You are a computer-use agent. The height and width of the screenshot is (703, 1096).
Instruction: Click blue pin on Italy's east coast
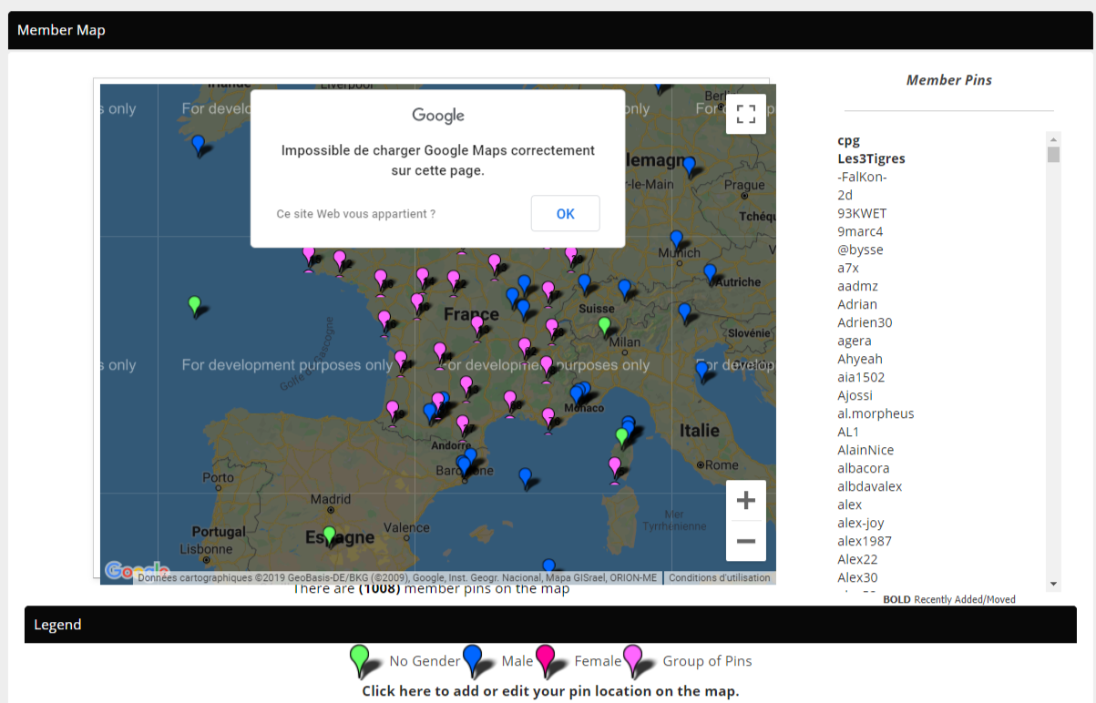coord(702,371)
